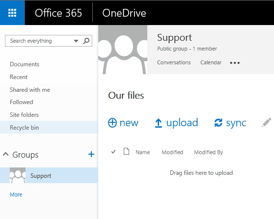
Task: Open the search scope dropdown arrow
Action: click(76, 41)
